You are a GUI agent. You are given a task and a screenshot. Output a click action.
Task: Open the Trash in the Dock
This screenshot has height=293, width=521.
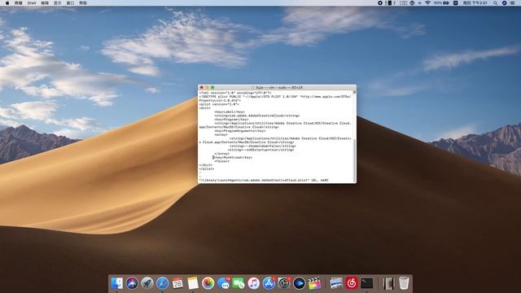pyautogui.click(x=404, y=283)
